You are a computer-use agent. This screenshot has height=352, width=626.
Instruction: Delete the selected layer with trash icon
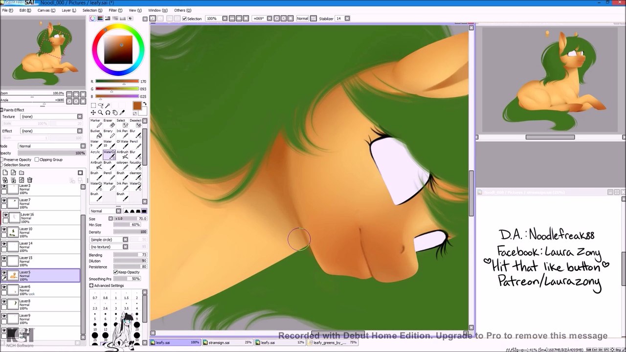[x=30, y=180]
